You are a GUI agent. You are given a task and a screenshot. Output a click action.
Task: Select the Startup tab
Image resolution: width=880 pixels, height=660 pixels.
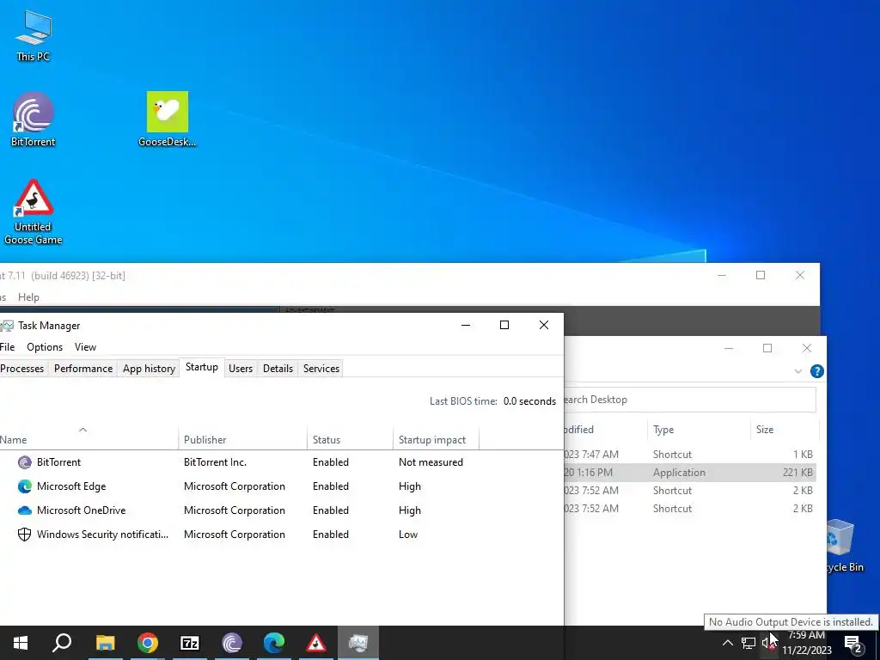(x=201, y=367)
